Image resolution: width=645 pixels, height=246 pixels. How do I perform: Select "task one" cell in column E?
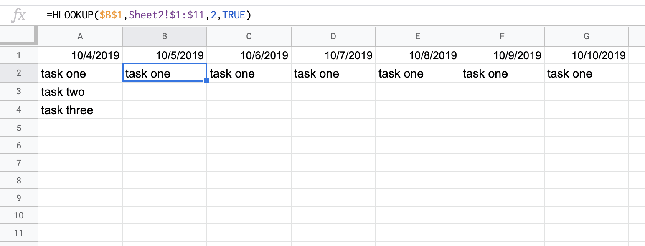[x=418, y=73]
